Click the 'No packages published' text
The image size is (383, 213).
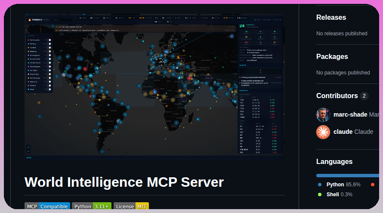pos(343,73)
